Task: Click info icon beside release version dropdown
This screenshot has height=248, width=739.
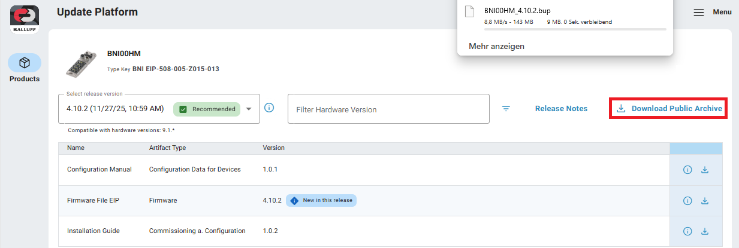Action: pos(269,108)
